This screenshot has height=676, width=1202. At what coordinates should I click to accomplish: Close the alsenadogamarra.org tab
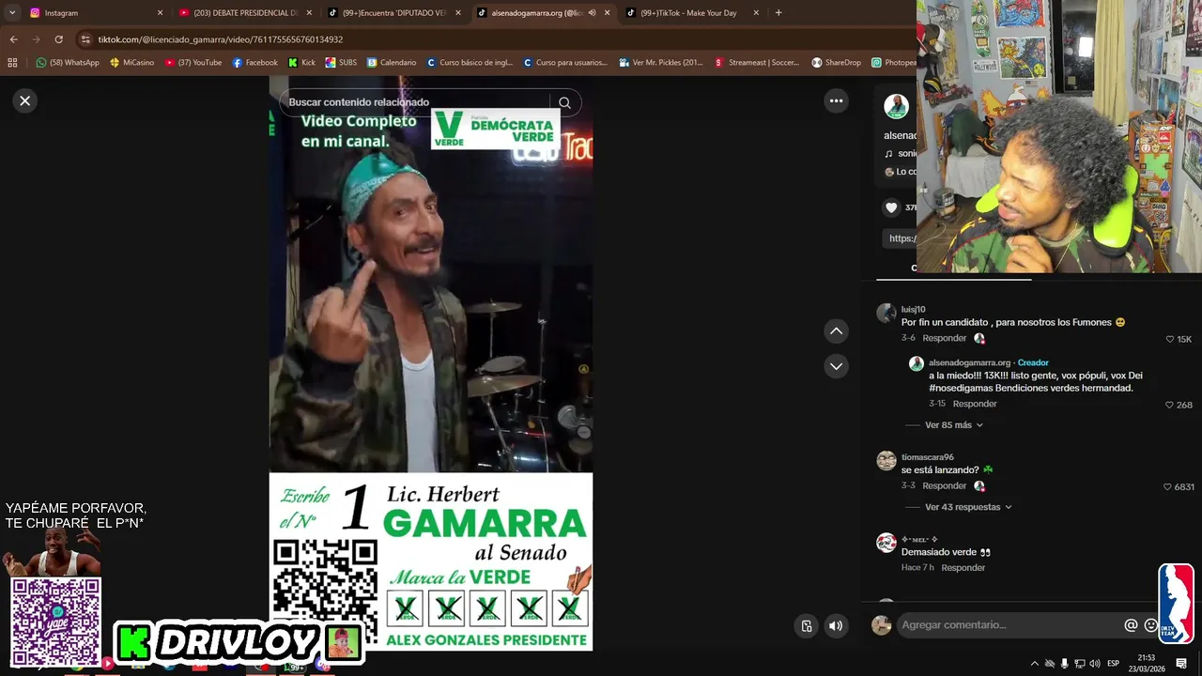click(x=607, y=13)
